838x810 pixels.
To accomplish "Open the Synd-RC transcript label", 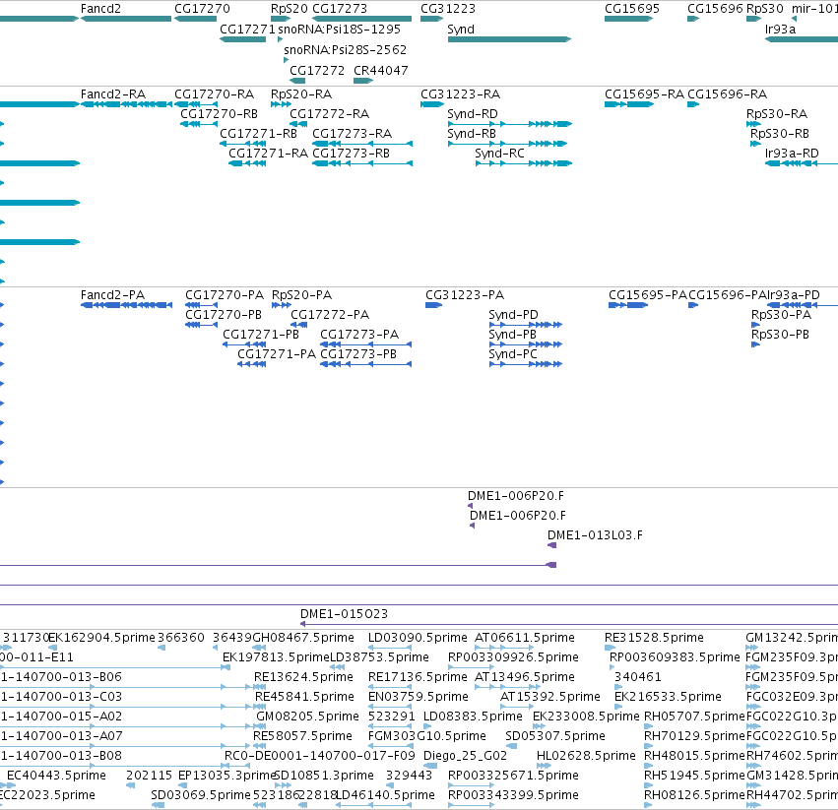I will pos(499,154).
